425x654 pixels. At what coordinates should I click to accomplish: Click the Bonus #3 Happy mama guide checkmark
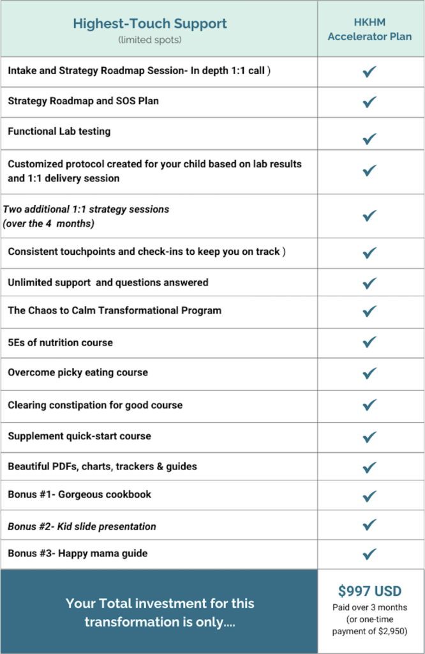(x=369, y=554)
